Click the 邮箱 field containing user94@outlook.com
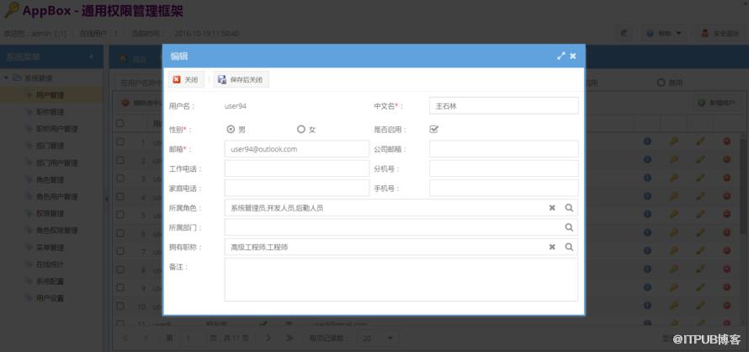 click(x=296, y=149)
